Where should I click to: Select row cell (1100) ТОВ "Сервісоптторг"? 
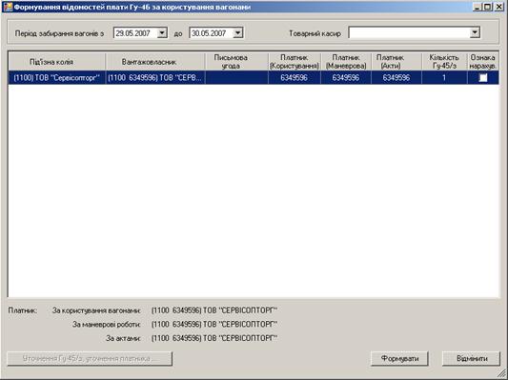[x=56, y=78]
